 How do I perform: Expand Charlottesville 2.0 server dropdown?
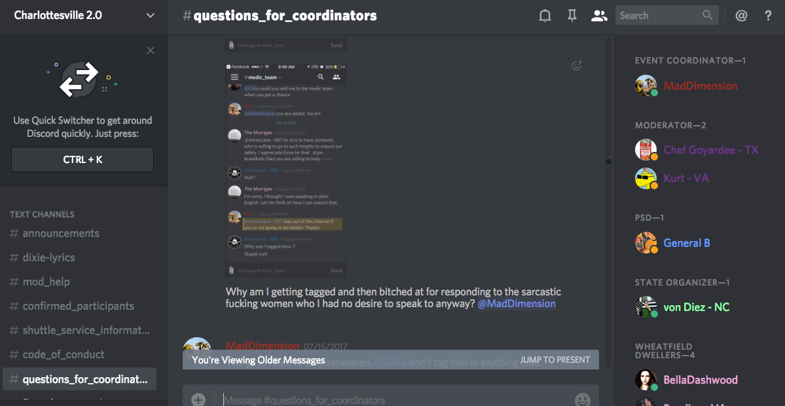coord(150,16)
